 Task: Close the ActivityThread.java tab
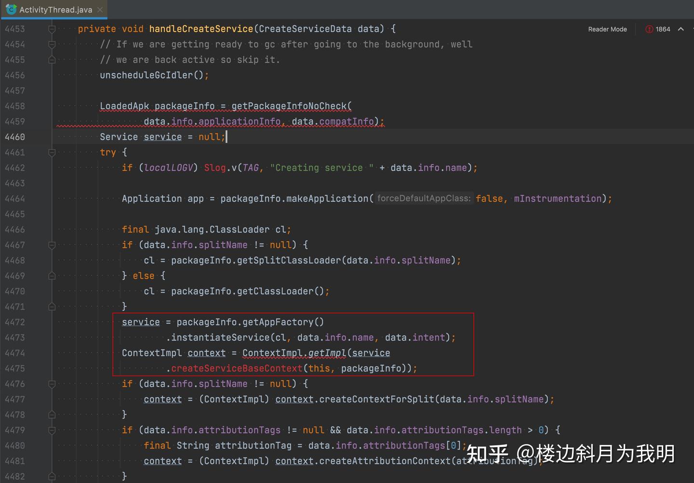pos(100,10)
